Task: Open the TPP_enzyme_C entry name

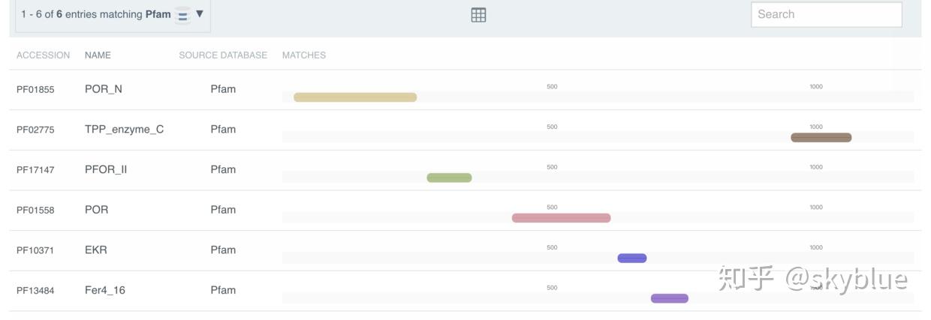Action: pyautogui.click(x=124, y=130)
